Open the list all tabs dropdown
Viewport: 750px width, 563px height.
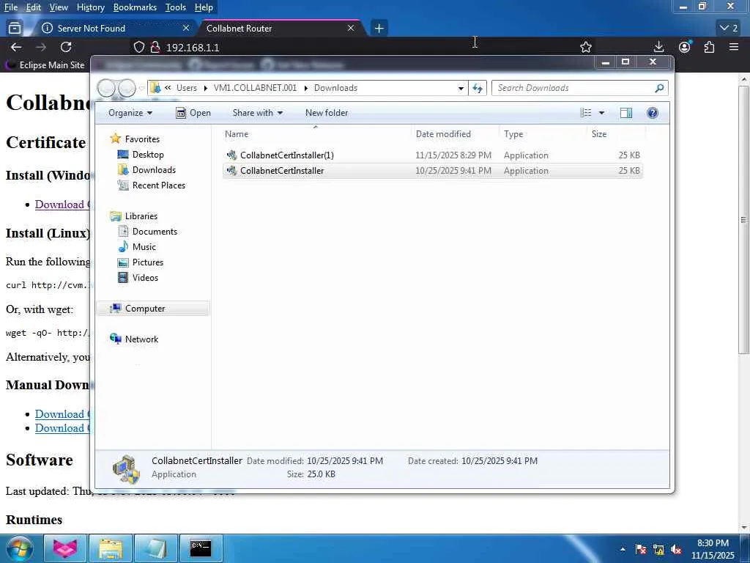[729, 29]
